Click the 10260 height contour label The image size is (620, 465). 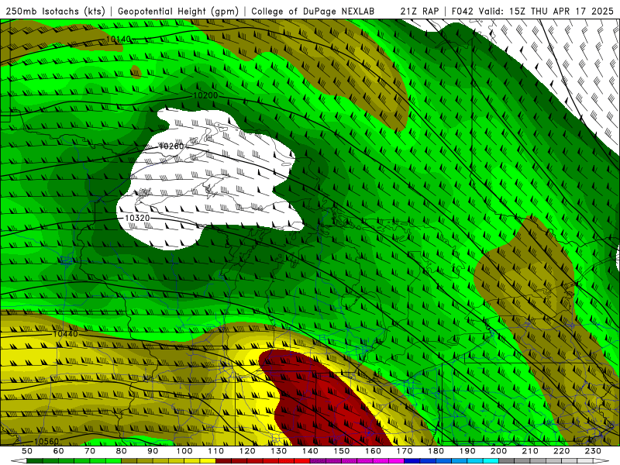click(171, 146)
